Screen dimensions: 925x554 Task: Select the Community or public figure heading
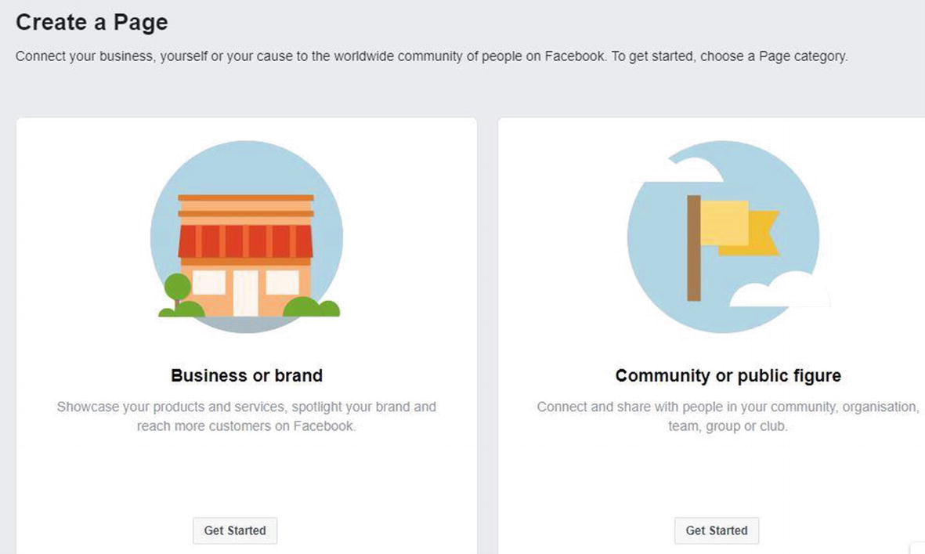pos(728,375)
